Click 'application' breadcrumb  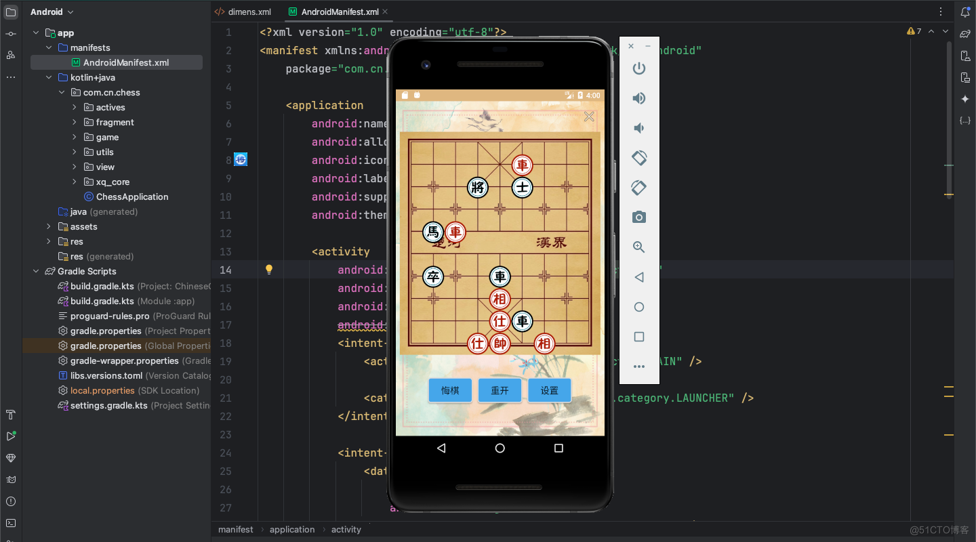click(x=292, y=529)
